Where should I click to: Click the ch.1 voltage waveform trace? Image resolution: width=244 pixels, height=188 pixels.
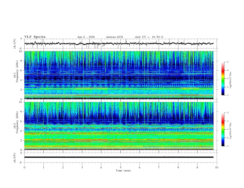(x=119, y=44)
